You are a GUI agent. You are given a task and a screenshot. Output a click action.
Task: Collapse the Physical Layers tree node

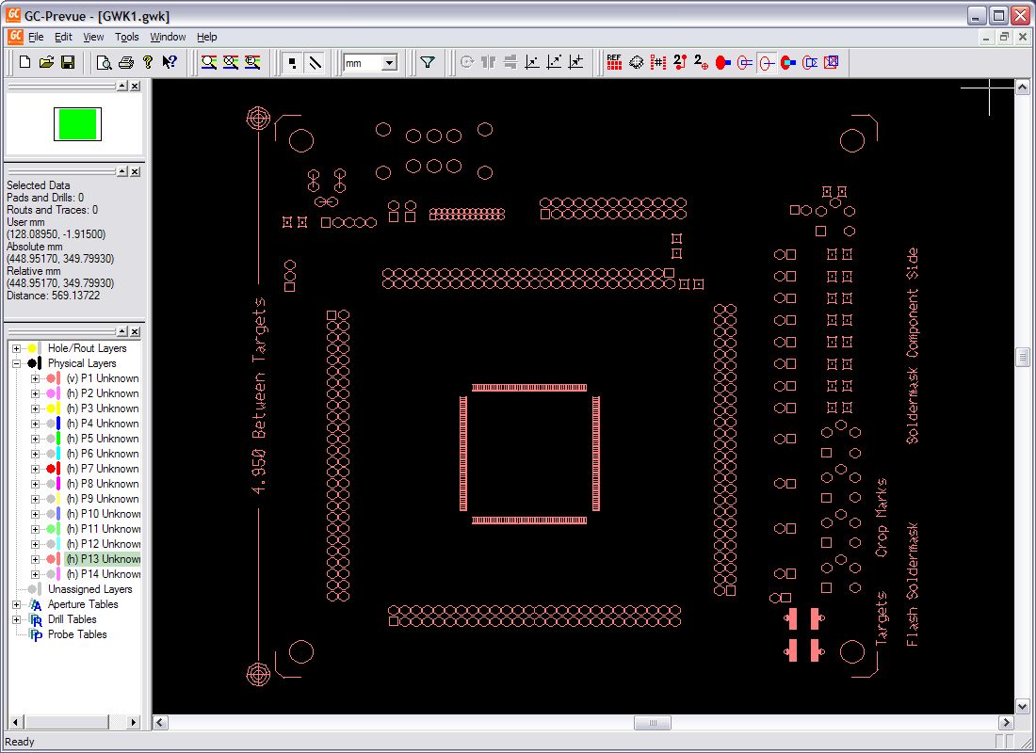pyautogui.click(x=16, y=363)
